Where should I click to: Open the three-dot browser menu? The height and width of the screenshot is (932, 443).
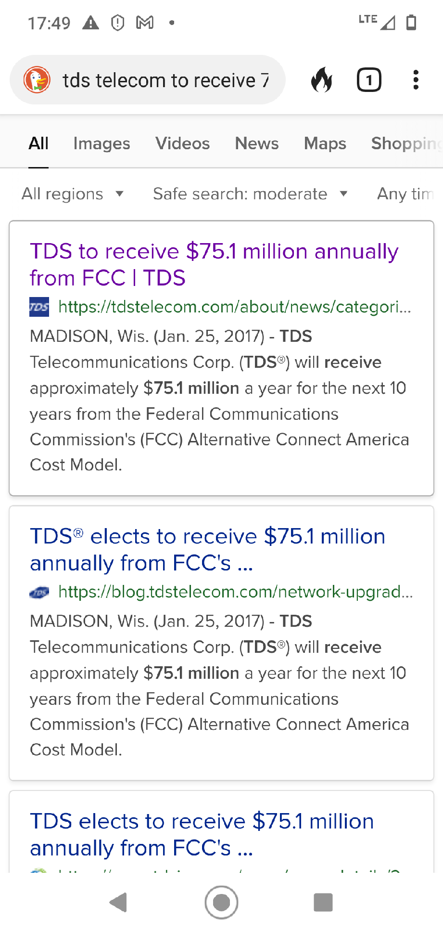coord(416,80)
